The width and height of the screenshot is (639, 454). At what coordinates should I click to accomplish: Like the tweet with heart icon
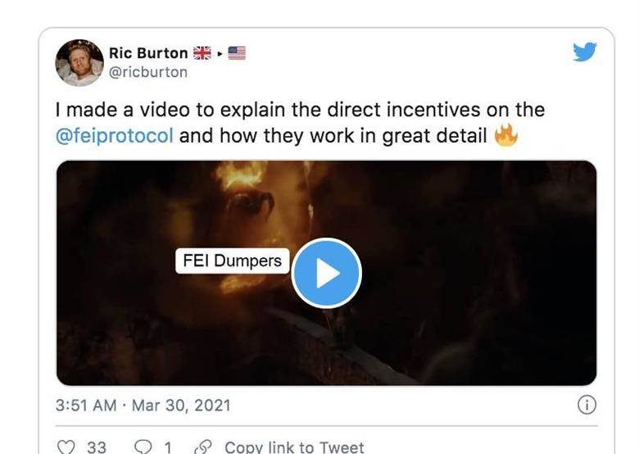(66, 447)
